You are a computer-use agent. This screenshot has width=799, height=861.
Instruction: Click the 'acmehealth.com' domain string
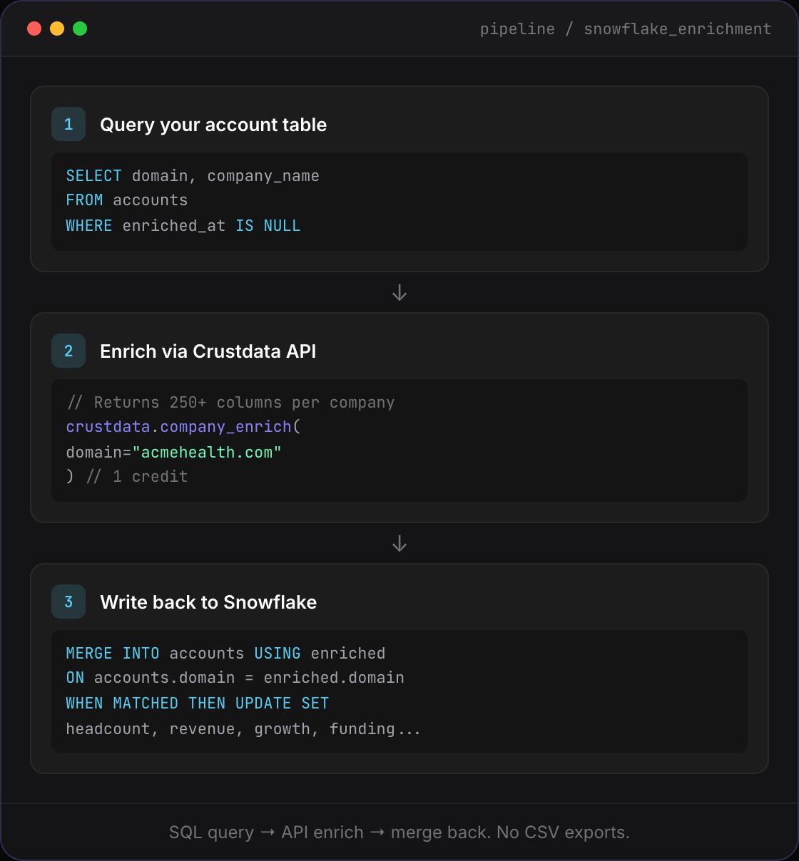(x=207, y=453)
